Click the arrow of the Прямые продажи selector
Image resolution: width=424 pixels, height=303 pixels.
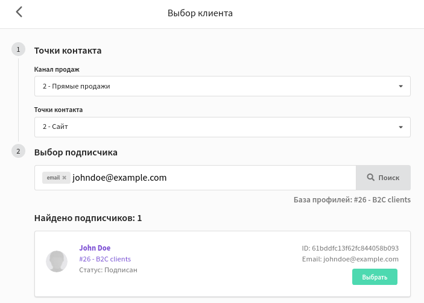click(x=400, y=86)
